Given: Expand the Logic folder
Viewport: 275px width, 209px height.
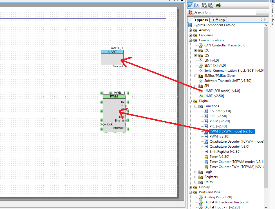Looking at the screenshot, I should click(196, 172).
